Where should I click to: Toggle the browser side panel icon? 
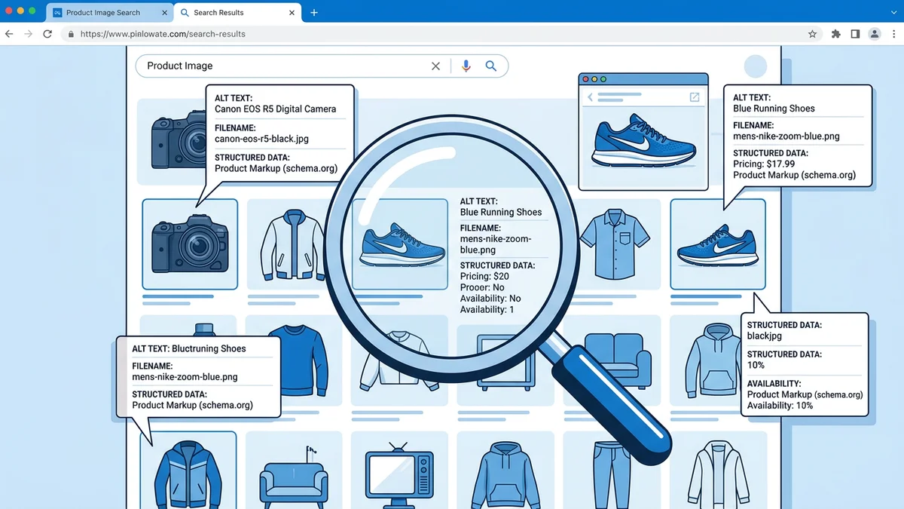tap(855, 34)
